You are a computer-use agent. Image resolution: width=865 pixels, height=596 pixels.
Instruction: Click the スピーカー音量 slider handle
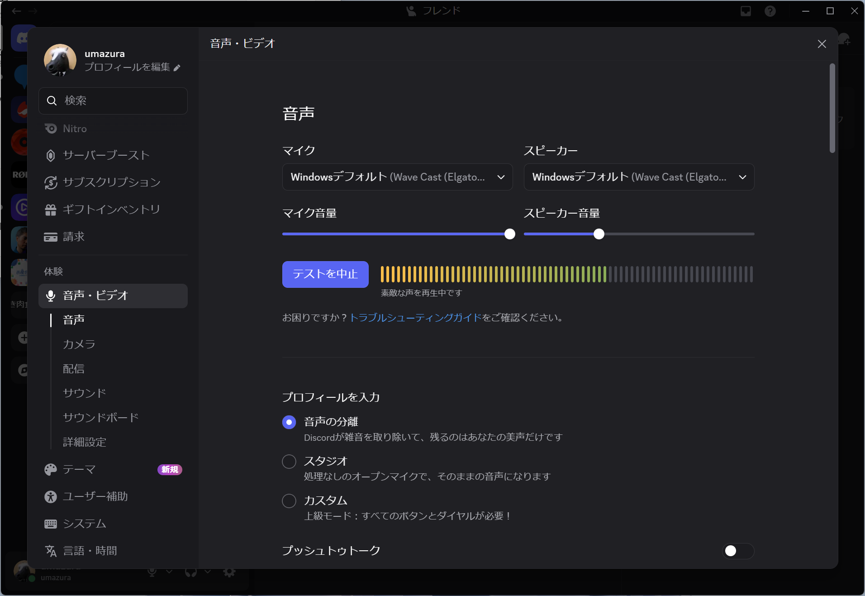tap(599, 234)
